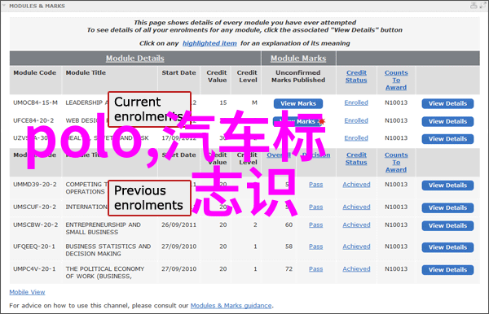Click the Module Details header link
The height and width of the screenshot is (314, 489).
(x=134, y=59)
